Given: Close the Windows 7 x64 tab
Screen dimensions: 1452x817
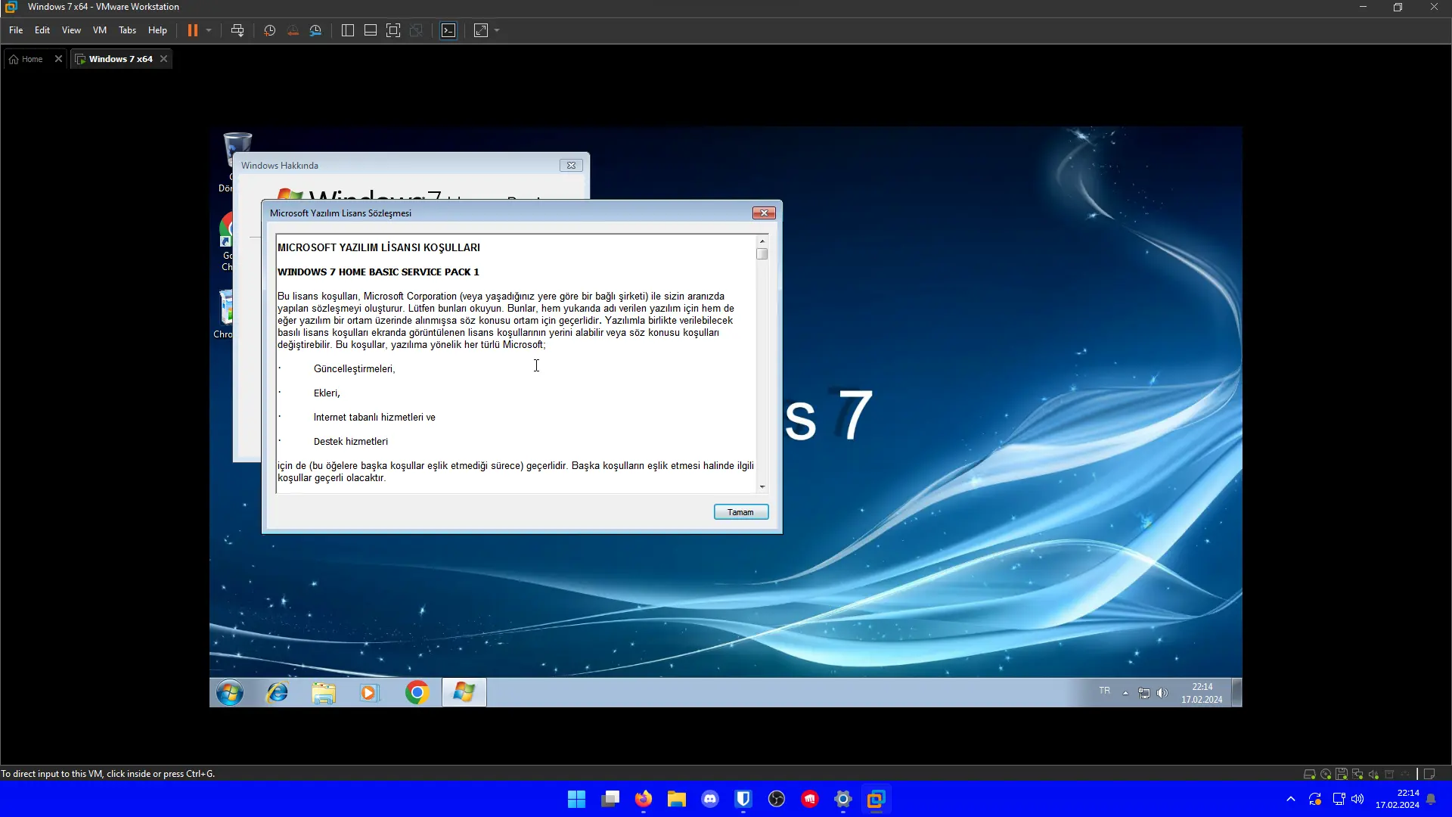Looking at the screenshot, I should coord(163,59).
